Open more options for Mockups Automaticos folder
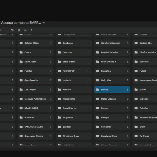This screenshot has height=157, width=157. click(51, 99)
